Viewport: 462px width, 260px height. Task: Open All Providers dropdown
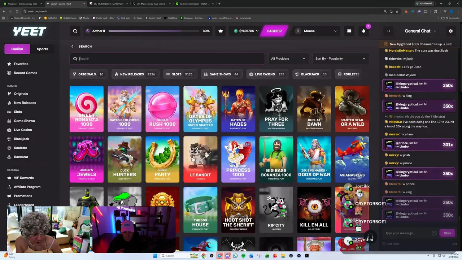288,59
